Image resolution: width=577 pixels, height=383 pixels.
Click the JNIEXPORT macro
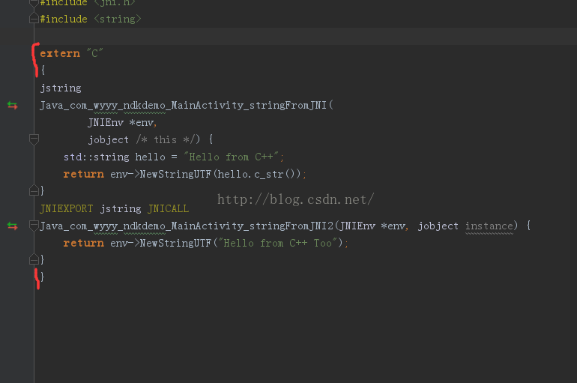(x=66, y=209)
